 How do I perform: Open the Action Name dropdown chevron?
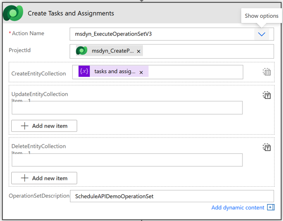(261, 34)
